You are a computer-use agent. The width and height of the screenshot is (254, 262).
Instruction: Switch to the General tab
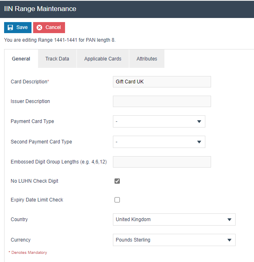[21, 59]
